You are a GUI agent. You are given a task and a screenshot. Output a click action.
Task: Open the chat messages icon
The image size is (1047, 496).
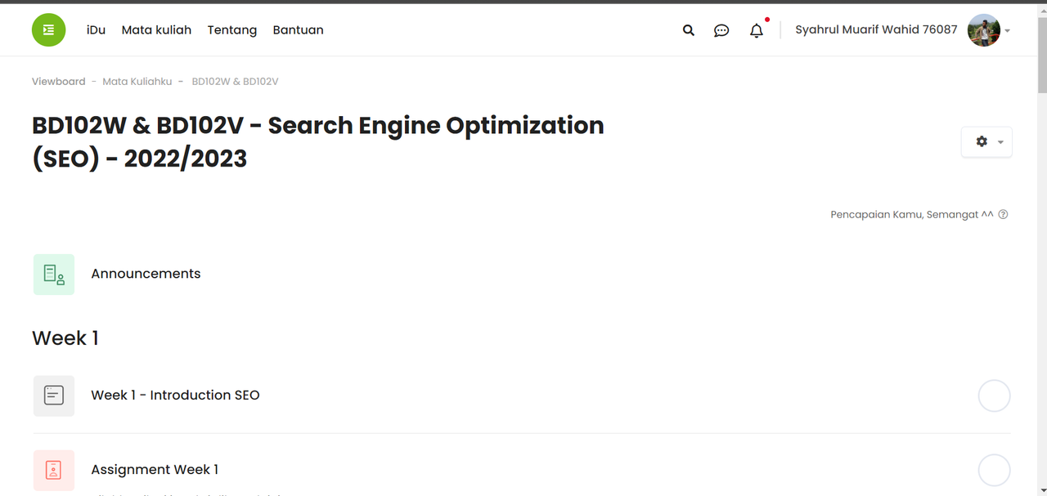(x=721, y=30)
